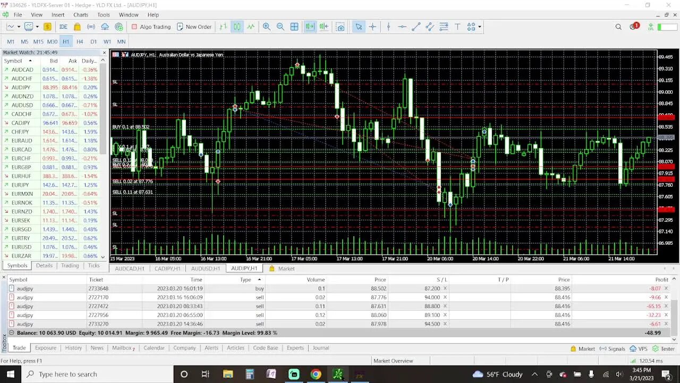This screenshot has height=383, width=680.
Task: Draw a vertical line
Action: pyautogui.click(x=388, y=27)
